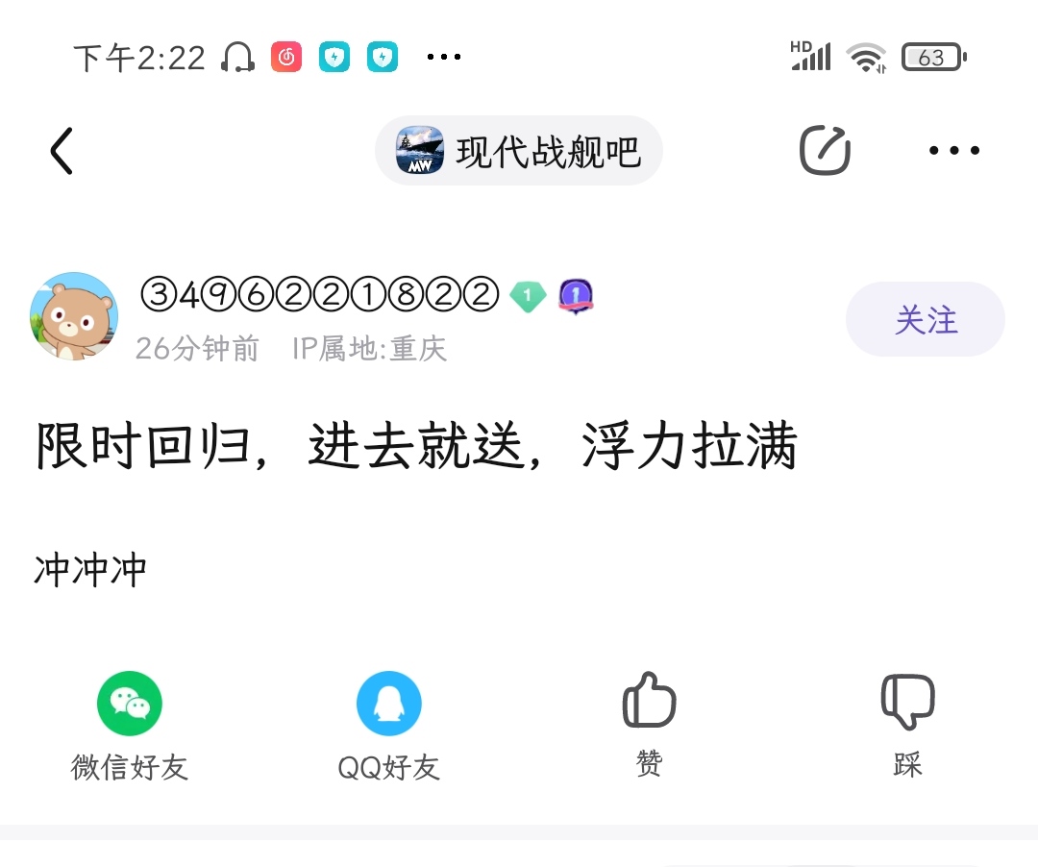This screenshot has width=1038, height=867.
Task: Tap the share arrow icon
Action: (x=825, y=150)
